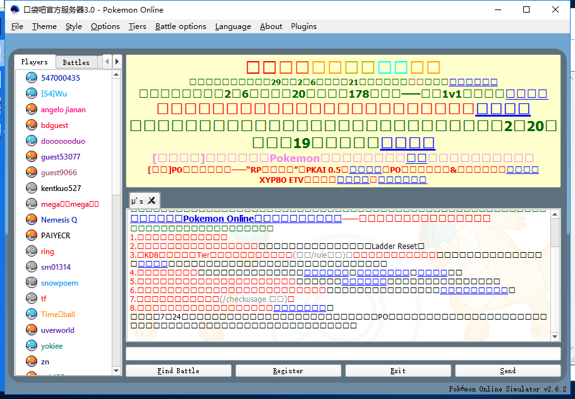
Task: Click the 'Pokémon Online Simulator v2.6.2' status text
Action: 508,389
